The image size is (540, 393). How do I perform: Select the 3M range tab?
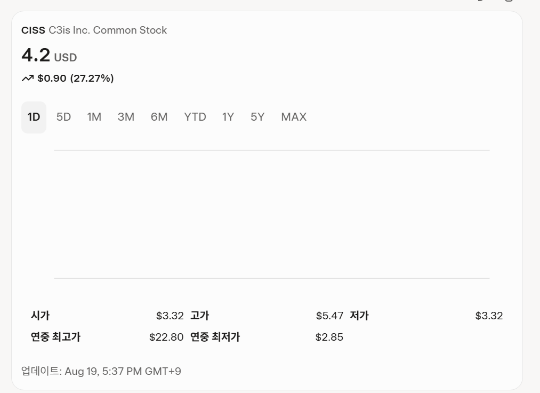click(x=126, y=117)
